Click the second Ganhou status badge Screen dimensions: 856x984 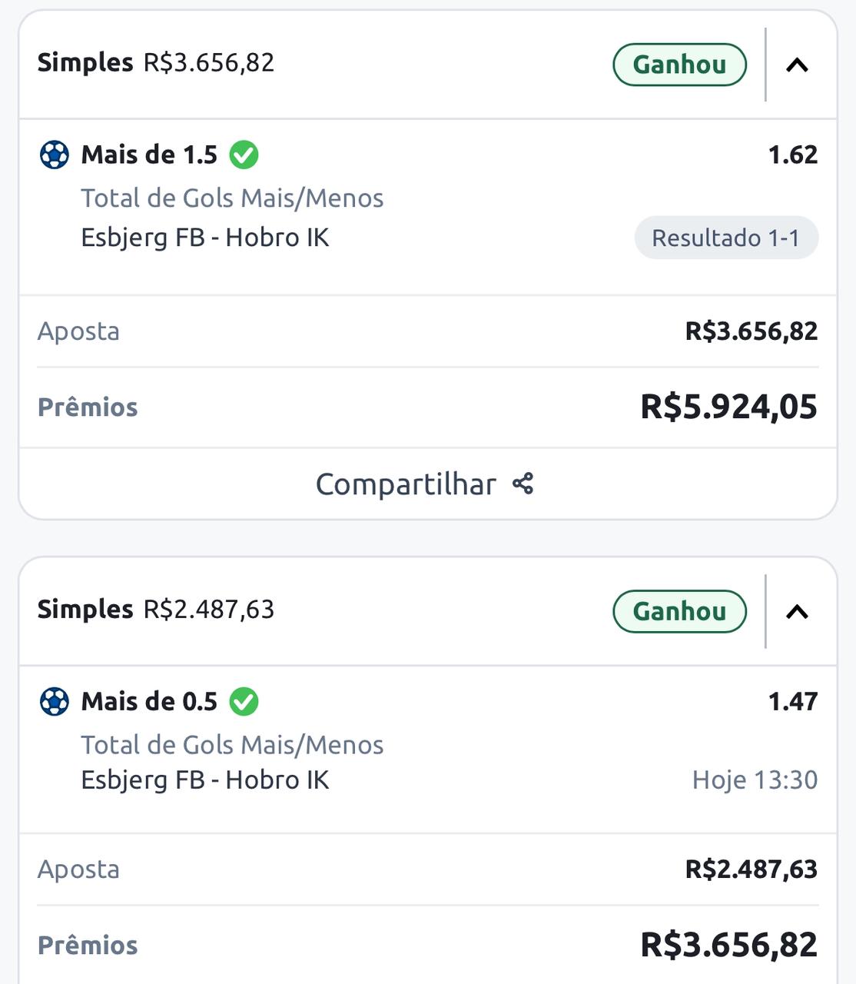tap(679, 611)
